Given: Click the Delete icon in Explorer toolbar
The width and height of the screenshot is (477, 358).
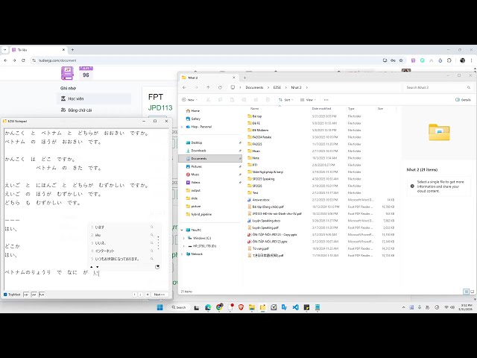Looking at the screenshot, I should point(268,100).
